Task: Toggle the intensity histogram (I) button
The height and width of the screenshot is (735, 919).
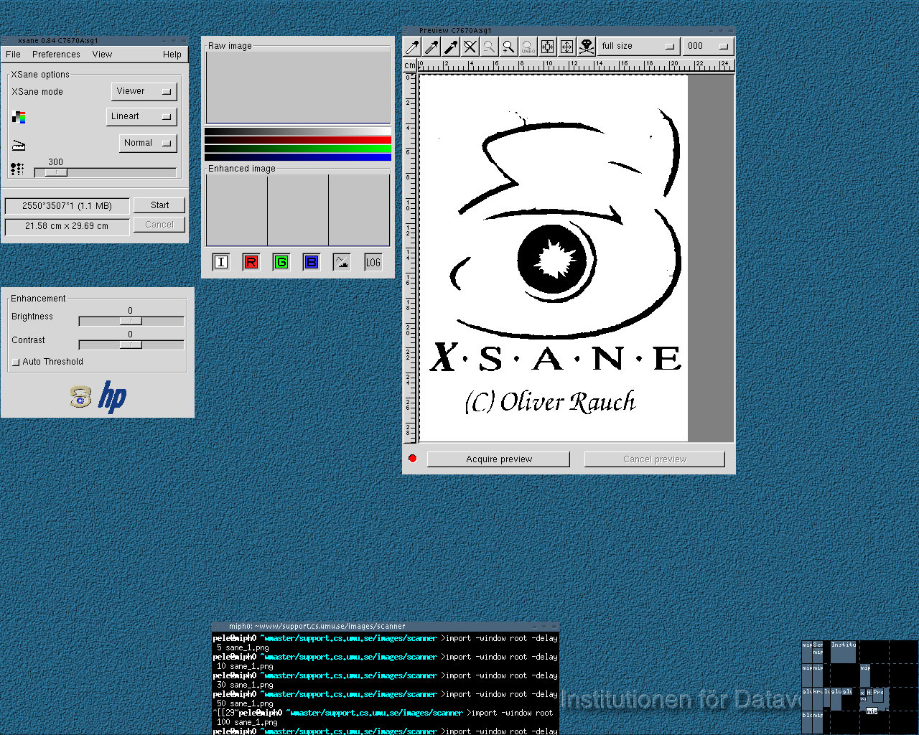Action: coord(221,262)
